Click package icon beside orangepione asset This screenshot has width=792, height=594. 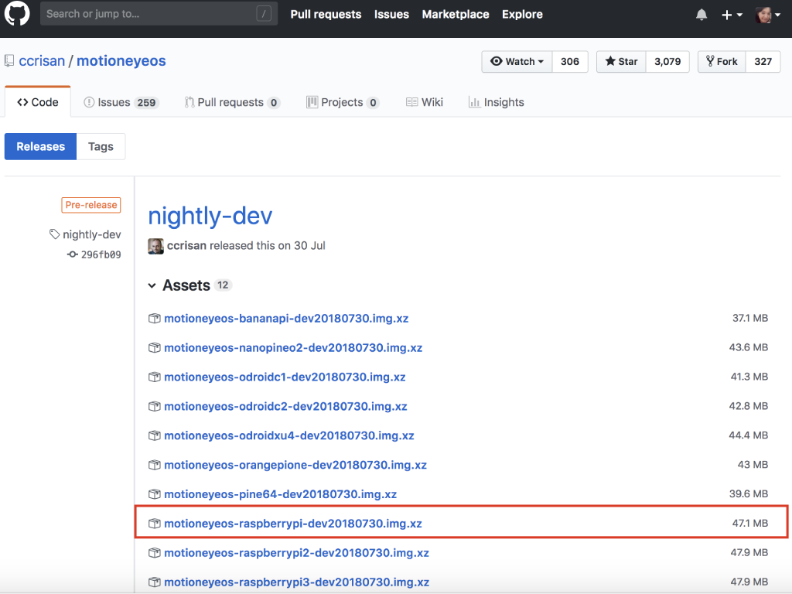155,465
